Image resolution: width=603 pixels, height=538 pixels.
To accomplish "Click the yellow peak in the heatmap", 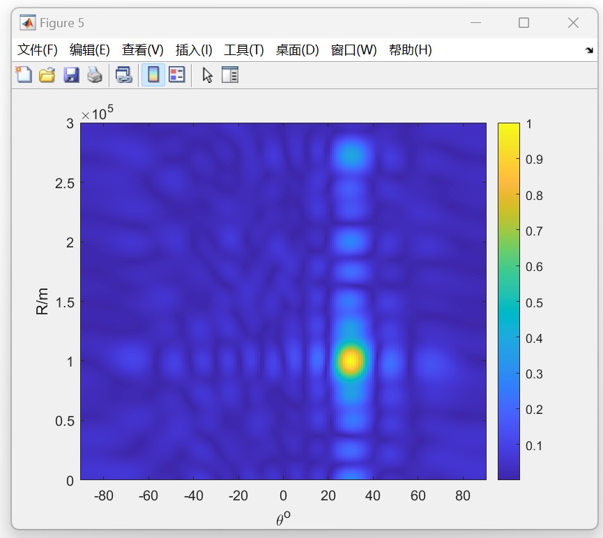I will tap(351, 361).
